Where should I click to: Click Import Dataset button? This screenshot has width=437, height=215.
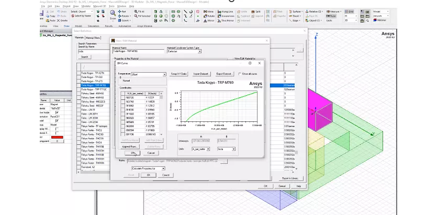pos(201,74)
